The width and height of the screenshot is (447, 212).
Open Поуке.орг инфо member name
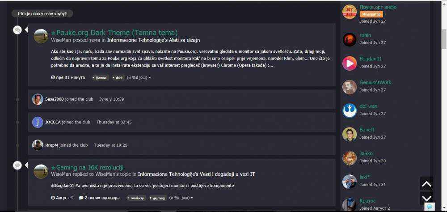click(x=378, y=7)
